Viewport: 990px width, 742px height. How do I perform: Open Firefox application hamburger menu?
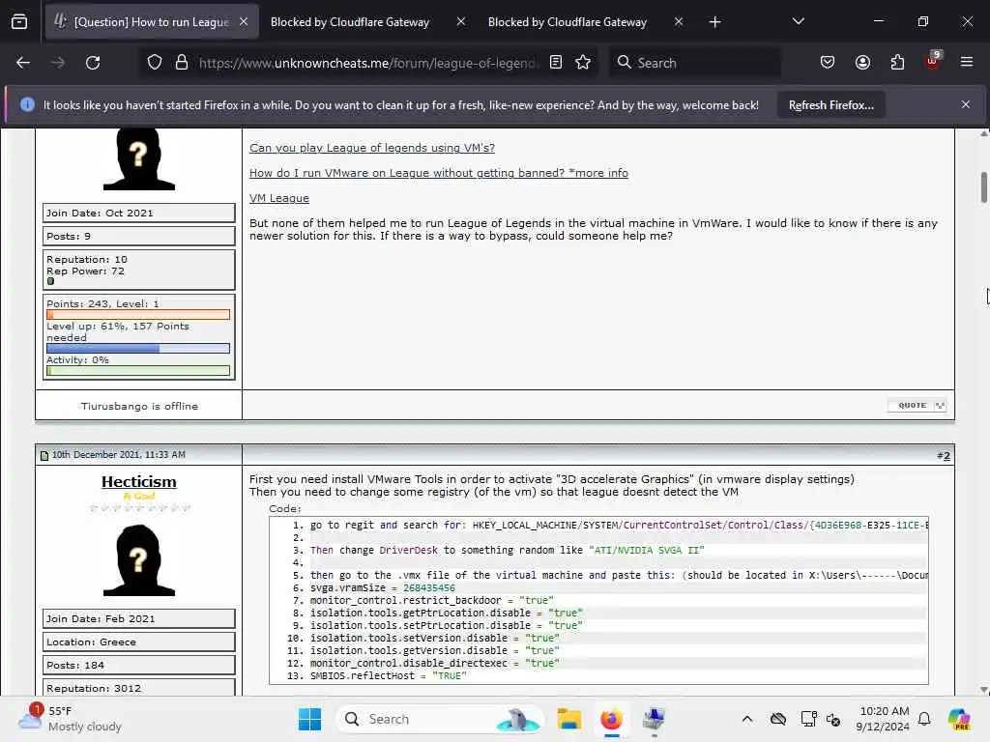click(967, 62)
